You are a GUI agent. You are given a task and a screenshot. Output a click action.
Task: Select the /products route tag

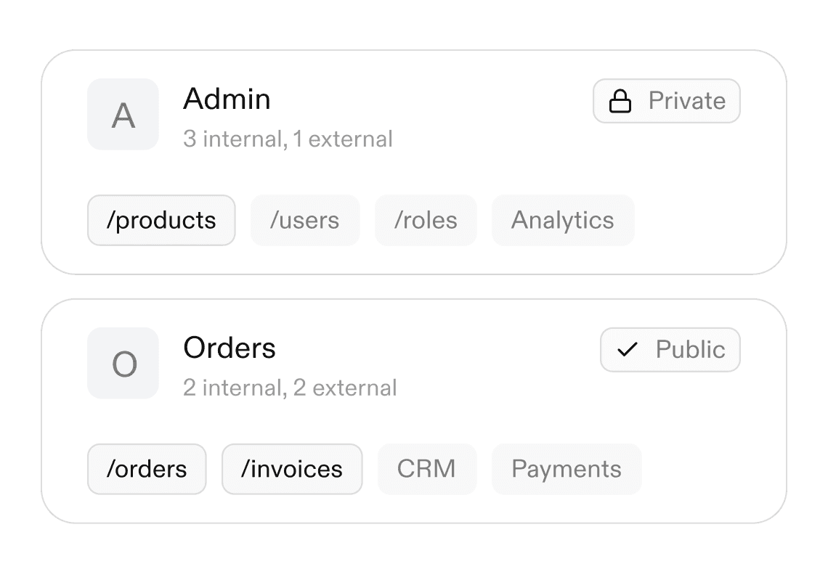161,220
